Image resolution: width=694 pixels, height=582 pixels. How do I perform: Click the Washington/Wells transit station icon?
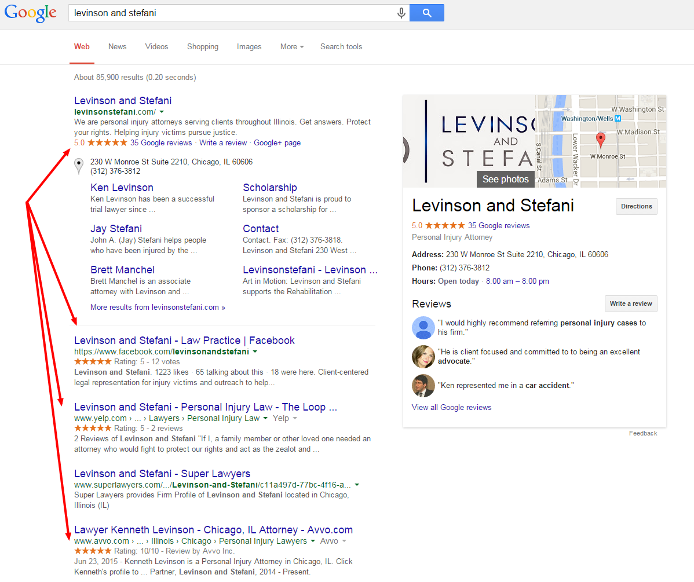618,119
